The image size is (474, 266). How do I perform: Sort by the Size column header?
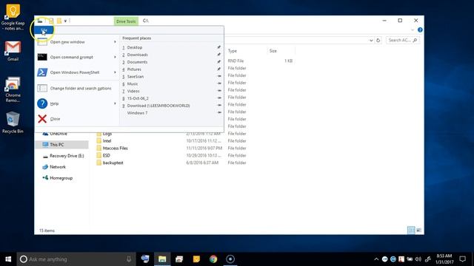click(273, 51)
